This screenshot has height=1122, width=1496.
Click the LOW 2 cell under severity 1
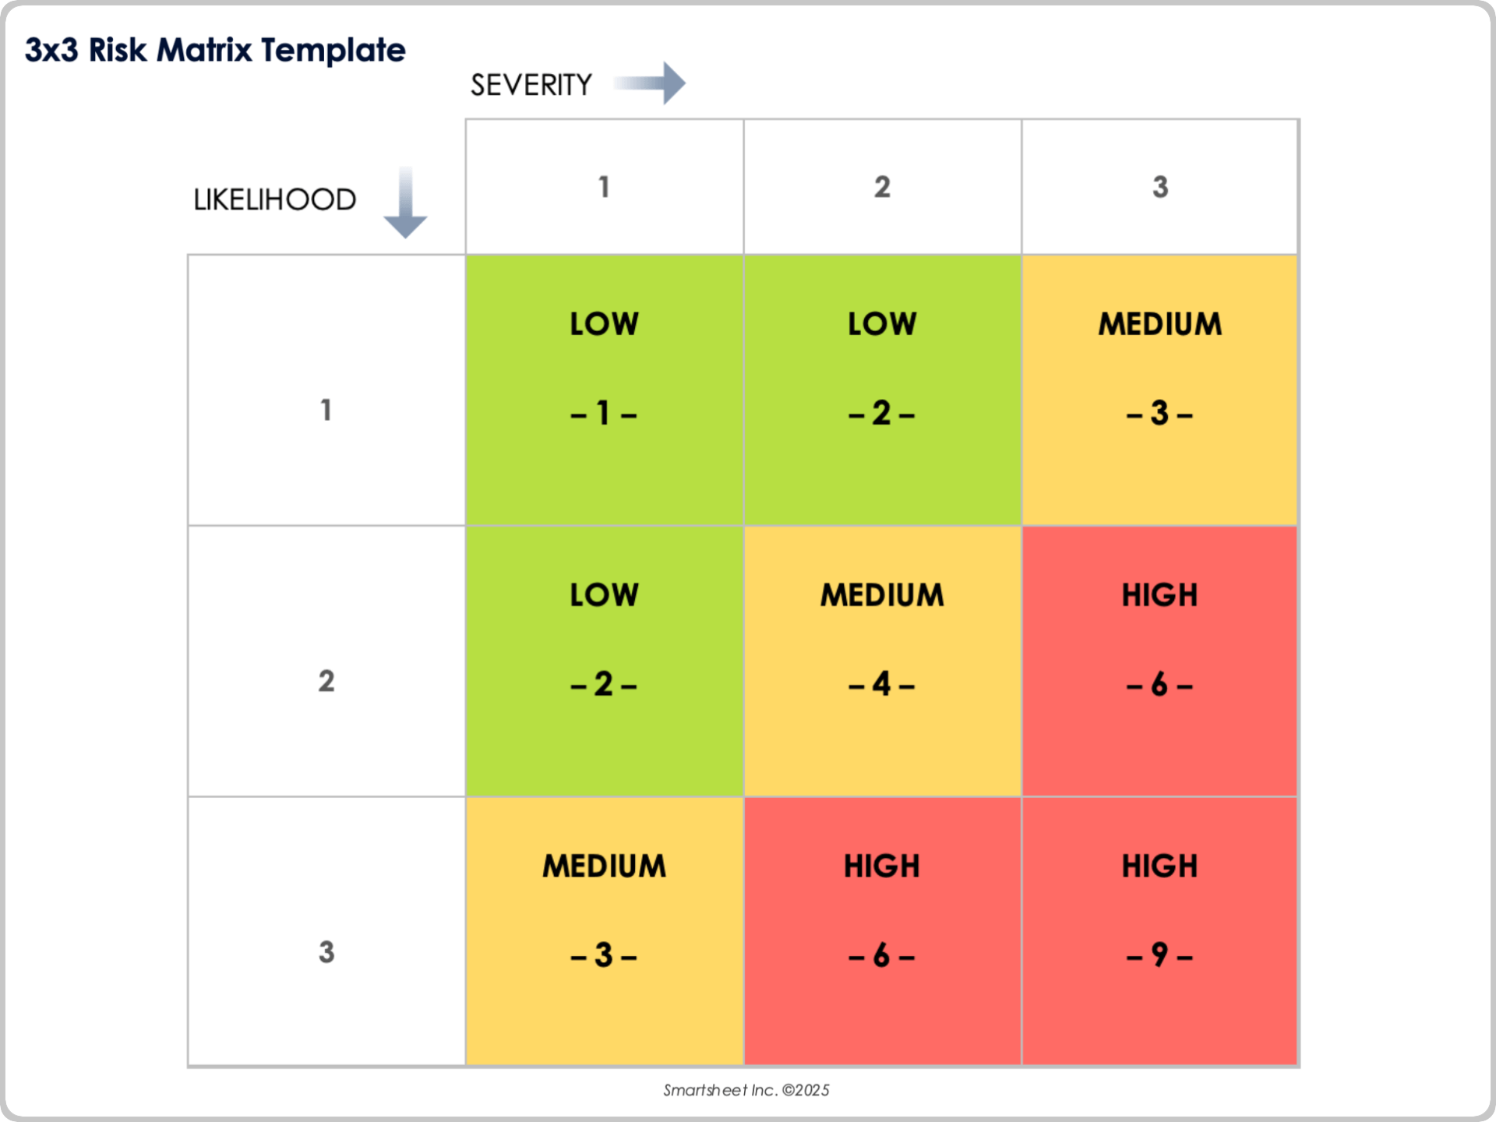[x=604, y=661]
